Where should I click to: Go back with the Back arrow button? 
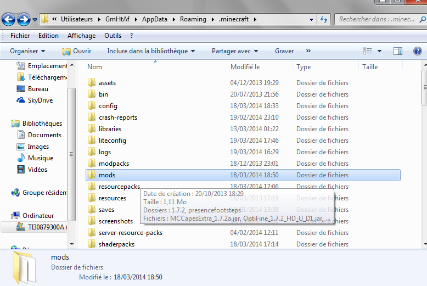click(x=8, y=19)
